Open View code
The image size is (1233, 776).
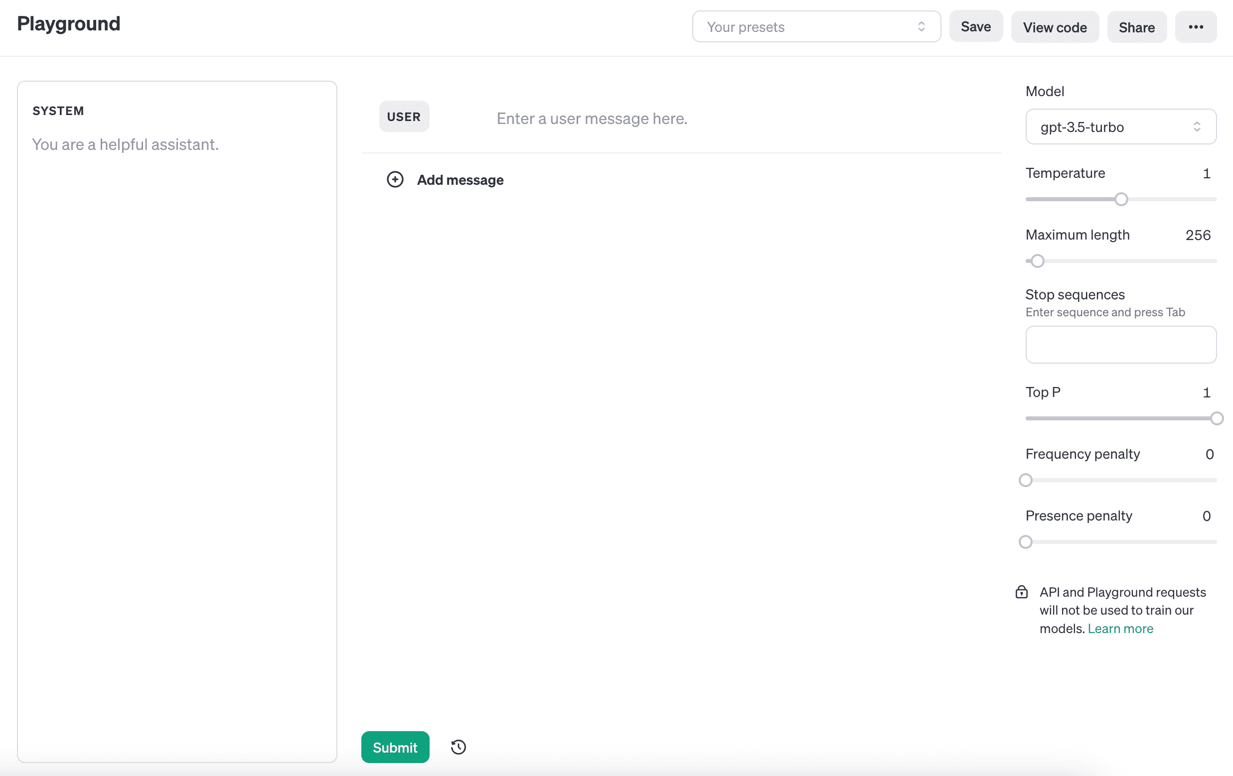tap(1055, 27)
